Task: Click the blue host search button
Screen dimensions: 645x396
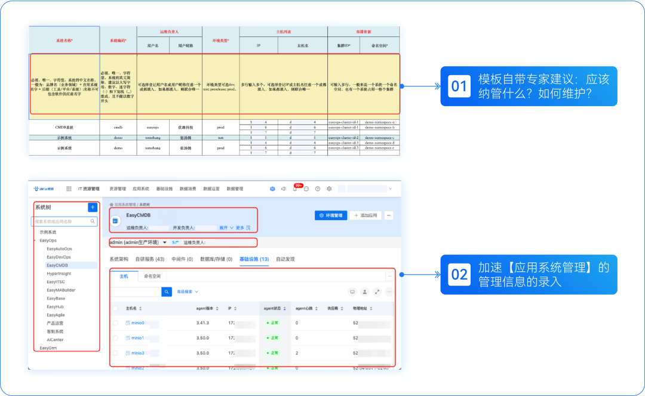Action: tap(167, 292)
